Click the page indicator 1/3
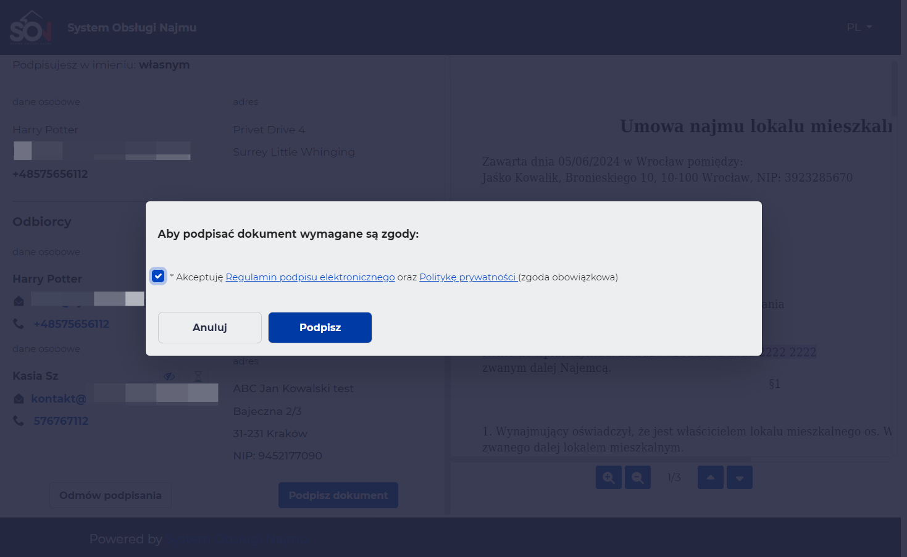 (674, 477)
